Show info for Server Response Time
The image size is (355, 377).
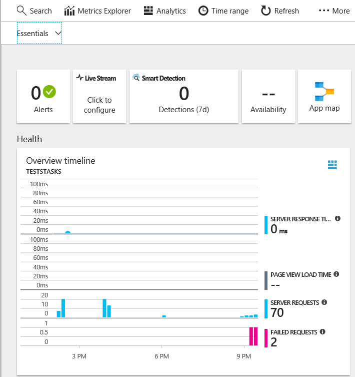coord(337,219)
